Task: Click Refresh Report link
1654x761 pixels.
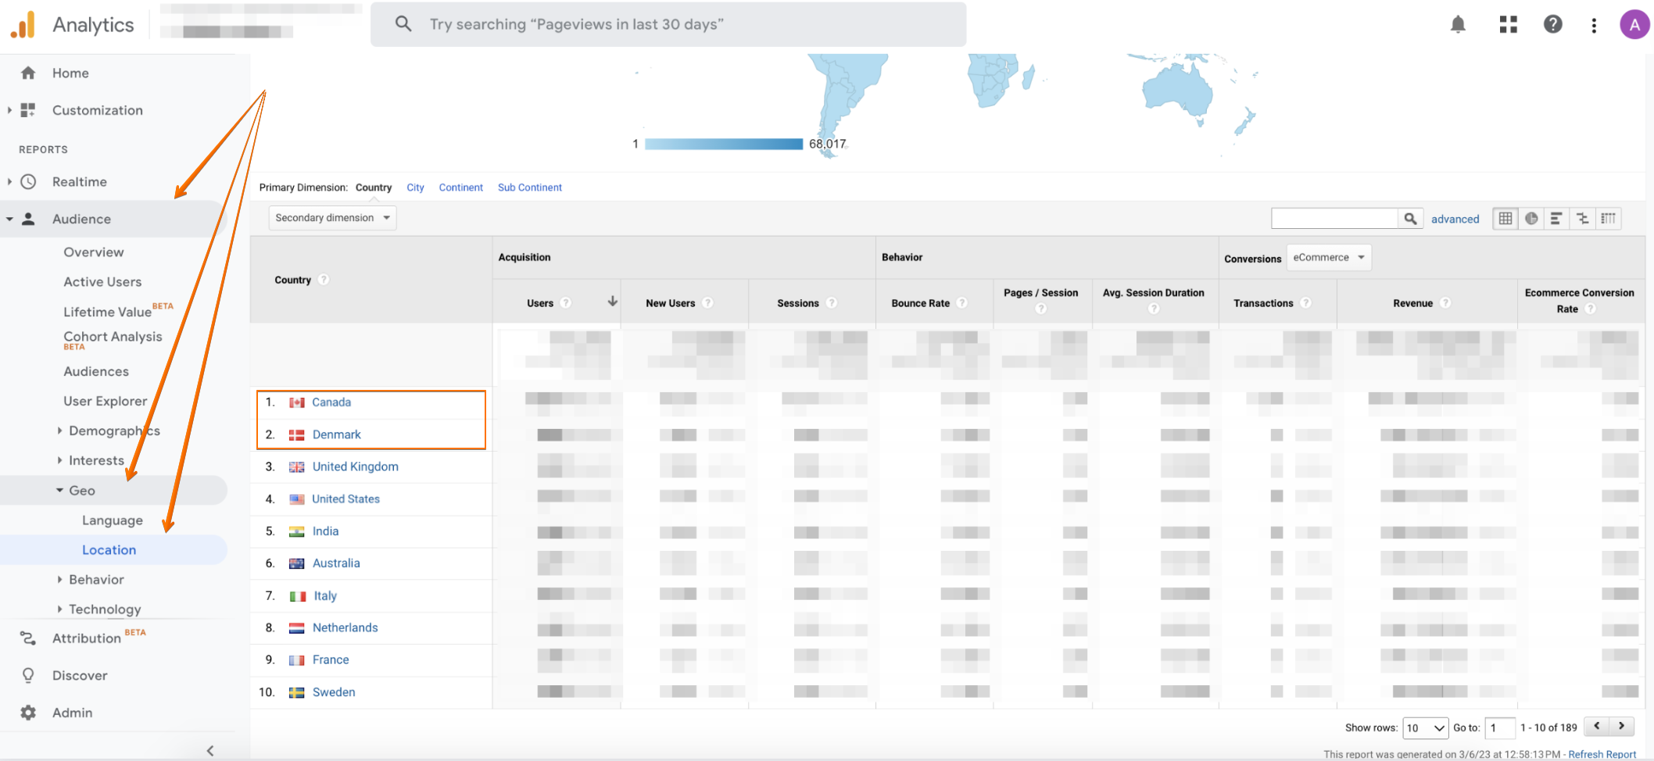Action: [1602, 754]
